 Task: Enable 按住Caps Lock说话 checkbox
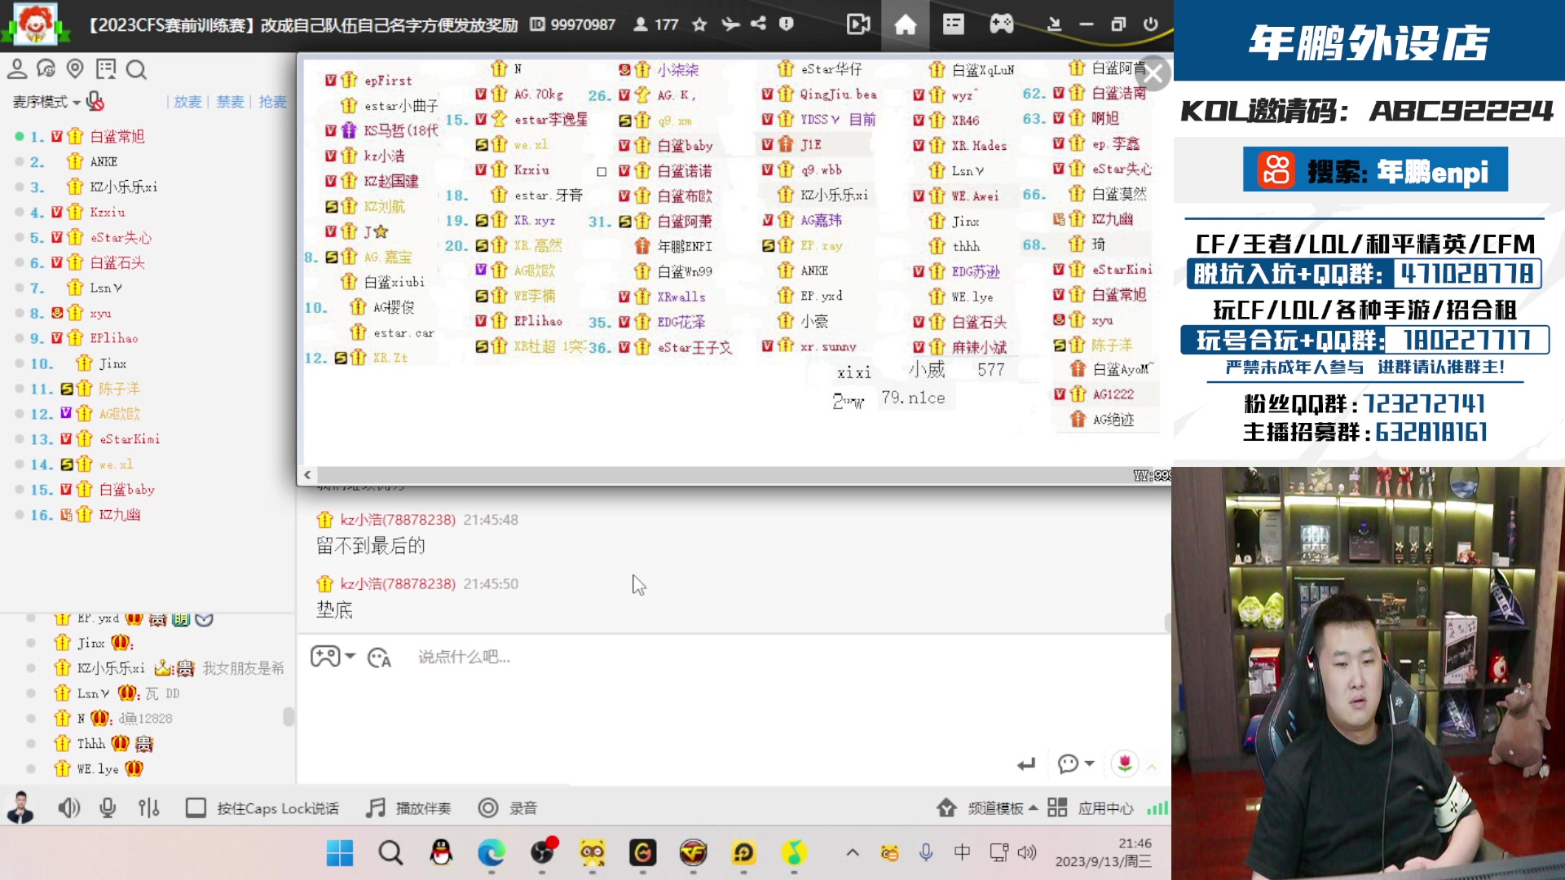(x=196, y=807)
